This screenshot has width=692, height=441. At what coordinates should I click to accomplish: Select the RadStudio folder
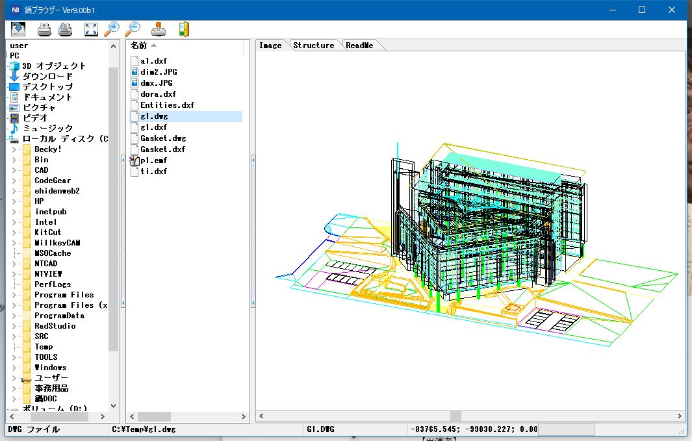[55, 326]
